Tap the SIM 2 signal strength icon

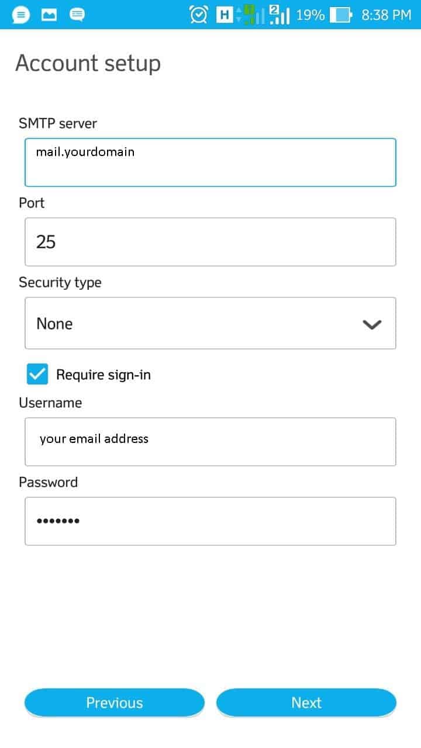pos(279,15)
